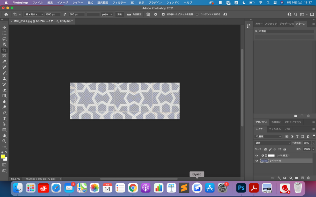The image size is (316, 197).
Task: Switch to the チャンネル tab
Action: pyautogui.click(x=275, y=129)
